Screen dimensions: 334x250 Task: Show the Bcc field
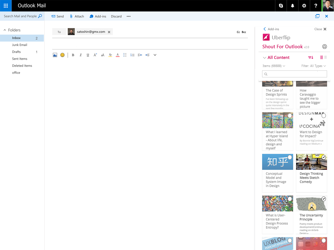244,32
